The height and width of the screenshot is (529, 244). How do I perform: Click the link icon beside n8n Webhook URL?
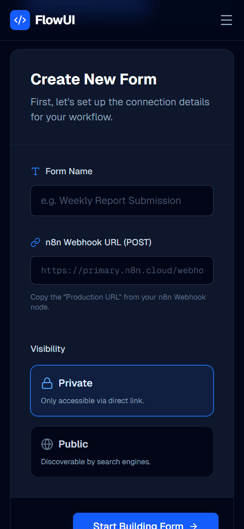coord(35,242)
